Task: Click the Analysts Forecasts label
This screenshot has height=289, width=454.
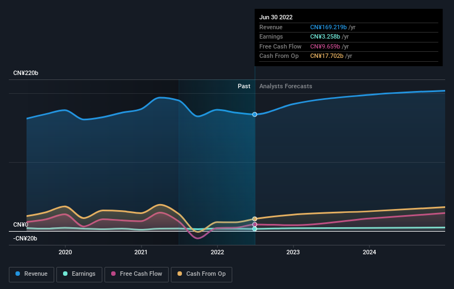Action: coord(286,86)
